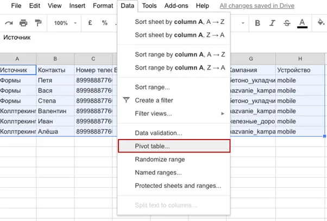
Task: Format as percent icon
Action: click(x=104, y=23)
